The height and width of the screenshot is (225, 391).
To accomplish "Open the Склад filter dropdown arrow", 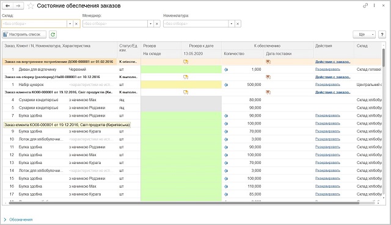I will (70, 24).
